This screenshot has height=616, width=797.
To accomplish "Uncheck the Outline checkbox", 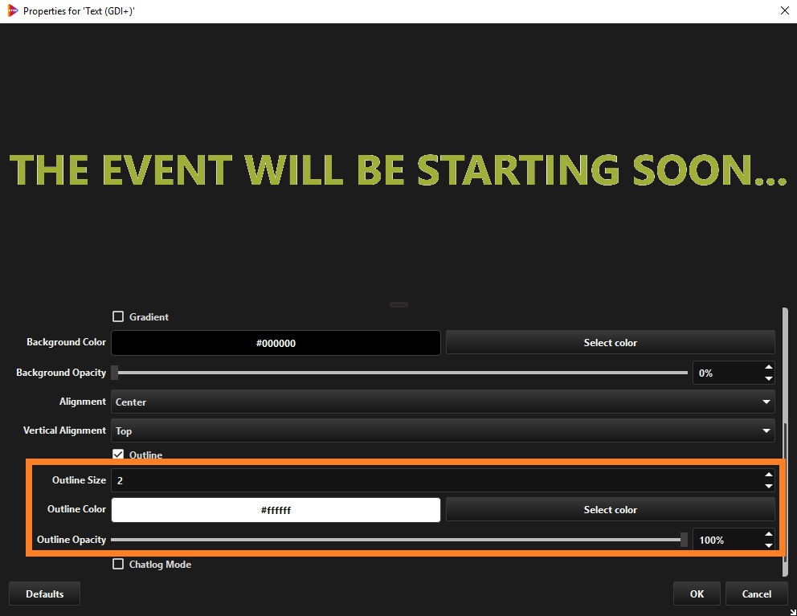I will [x=118, y=455].
